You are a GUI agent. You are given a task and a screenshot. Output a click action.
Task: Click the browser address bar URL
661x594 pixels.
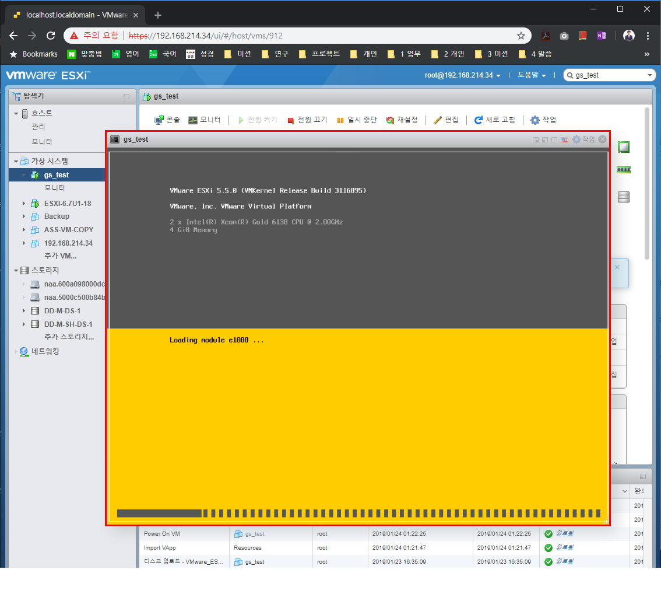206,36
